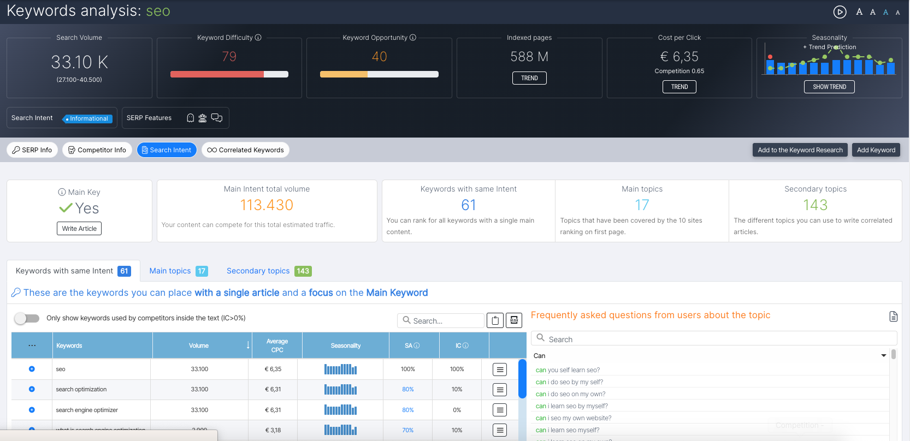Click the Main Intent total volume 113.430
Screen dimensions: 910x441
[x=267, y=205]
